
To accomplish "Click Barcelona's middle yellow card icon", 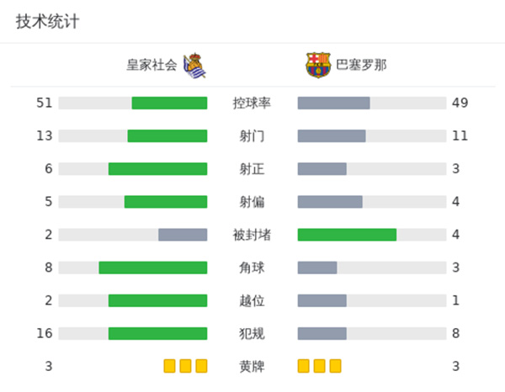I will click(x=320, y=366).
